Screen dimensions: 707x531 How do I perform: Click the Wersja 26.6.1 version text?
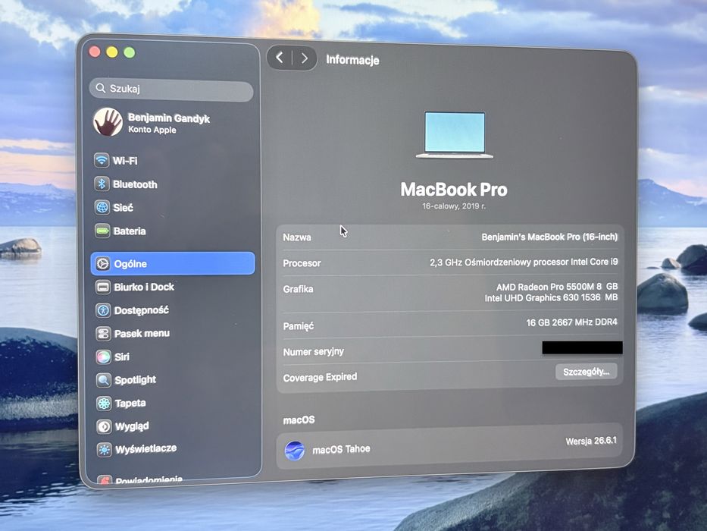pos(591,441)
